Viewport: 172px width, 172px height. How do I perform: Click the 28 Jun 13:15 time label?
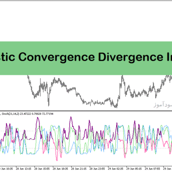(24, 169)
